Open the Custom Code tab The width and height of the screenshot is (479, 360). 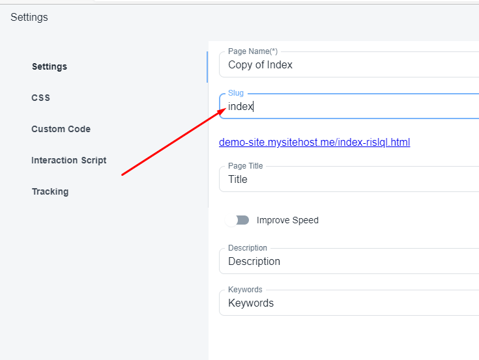[61, 129]
